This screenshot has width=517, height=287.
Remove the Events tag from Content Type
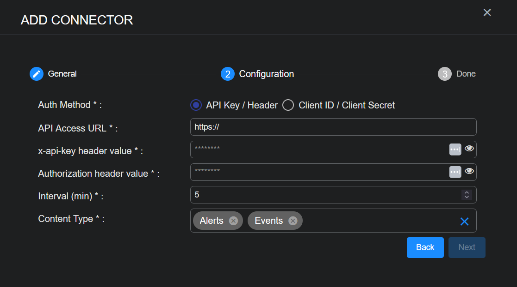click(x=293, y=221)
